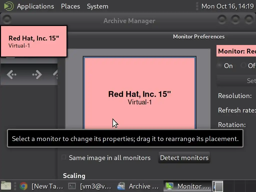Click the Archive Manager forward arrow icon
This screenshot has height=192, width=256.
pyautogui.click(x=37, y=74)
